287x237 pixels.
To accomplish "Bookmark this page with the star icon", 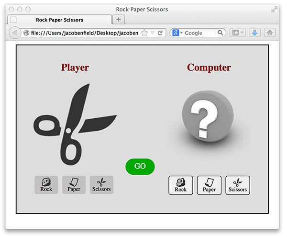I will point(144,33).
